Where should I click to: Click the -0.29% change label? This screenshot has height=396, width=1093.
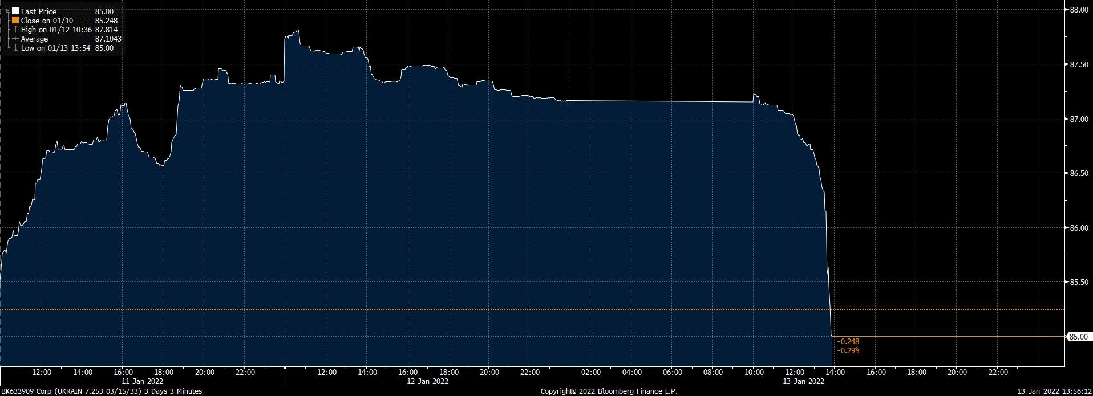click(848, 350)
